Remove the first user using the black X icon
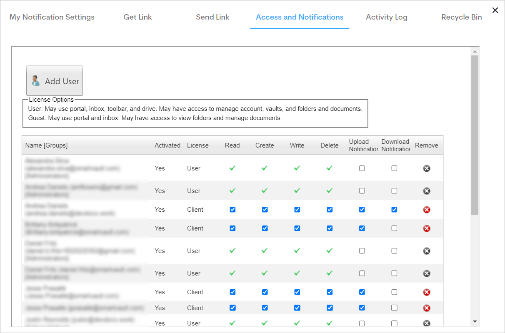 tap(426, 168)
